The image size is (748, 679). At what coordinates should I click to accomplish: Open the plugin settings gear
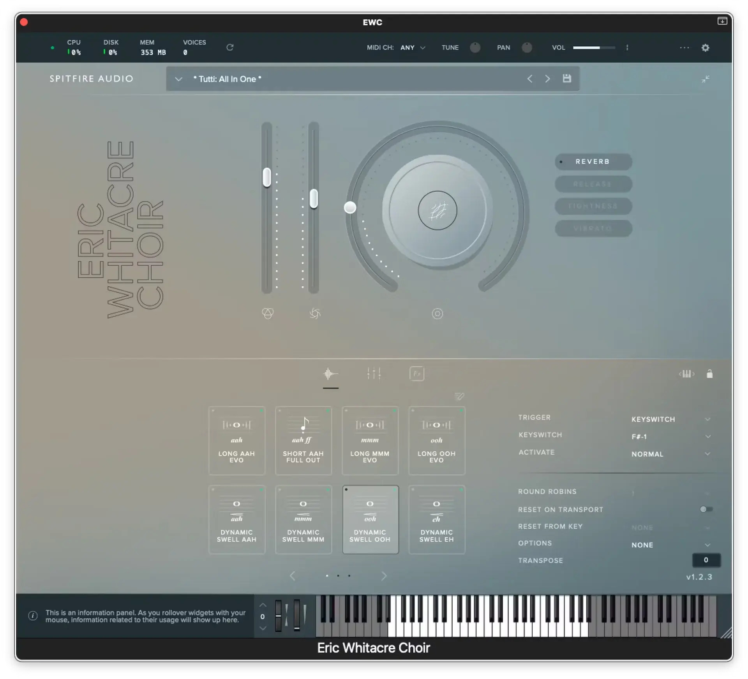(706, 48)
